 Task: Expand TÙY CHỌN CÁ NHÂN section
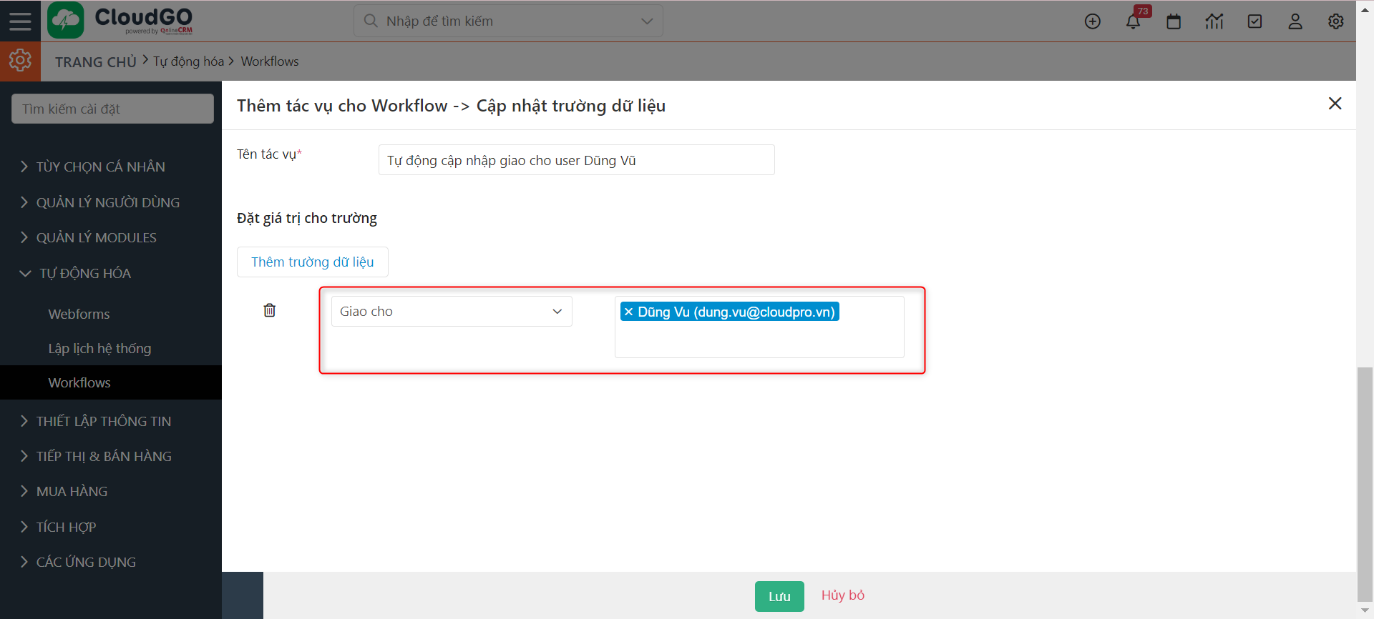point(100,167)
